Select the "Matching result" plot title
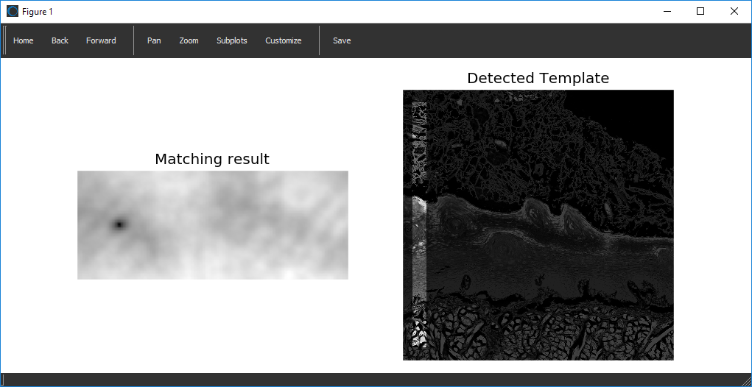Screen dimensions: 752x387 212,159
